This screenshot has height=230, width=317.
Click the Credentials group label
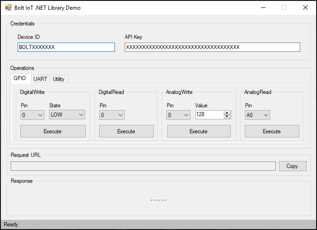22,24
